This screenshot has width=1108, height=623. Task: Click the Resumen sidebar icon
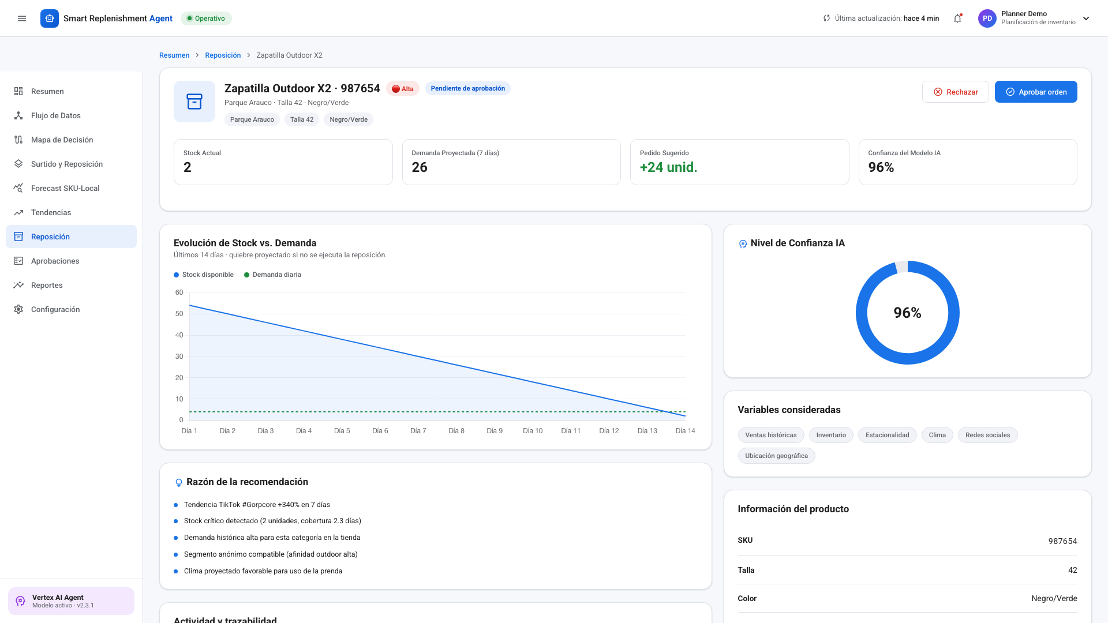tap(18, 91)
